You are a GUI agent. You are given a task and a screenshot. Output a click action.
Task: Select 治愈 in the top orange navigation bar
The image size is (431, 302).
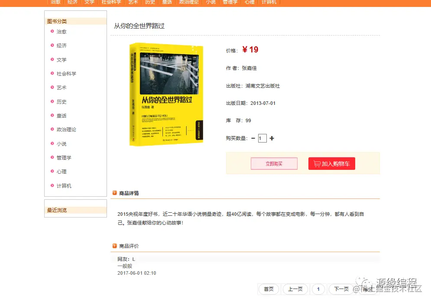tap(55, 2)
